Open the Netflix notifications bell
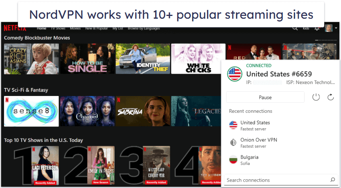This screenshot has height=188, width=341. click(317, 28)
